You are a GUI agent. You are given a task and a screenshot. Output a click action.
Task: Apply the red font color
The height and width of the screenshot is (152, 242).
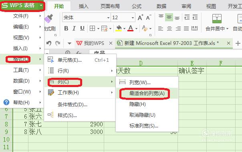click(x=131, y=28)
